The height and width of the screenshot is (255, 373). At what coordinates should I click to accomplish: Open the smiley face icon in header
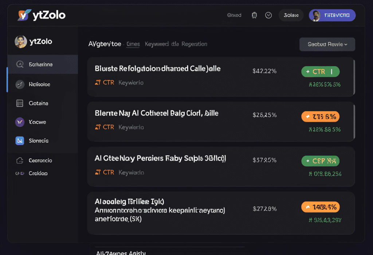click(x=268, y=15)
